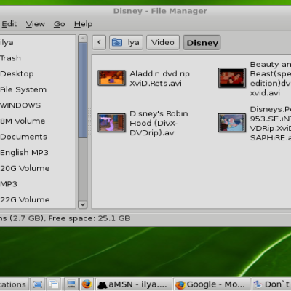291x291 pixels.
Task: Click the sidebar scroll down arrow
Action: click(83, 204)
